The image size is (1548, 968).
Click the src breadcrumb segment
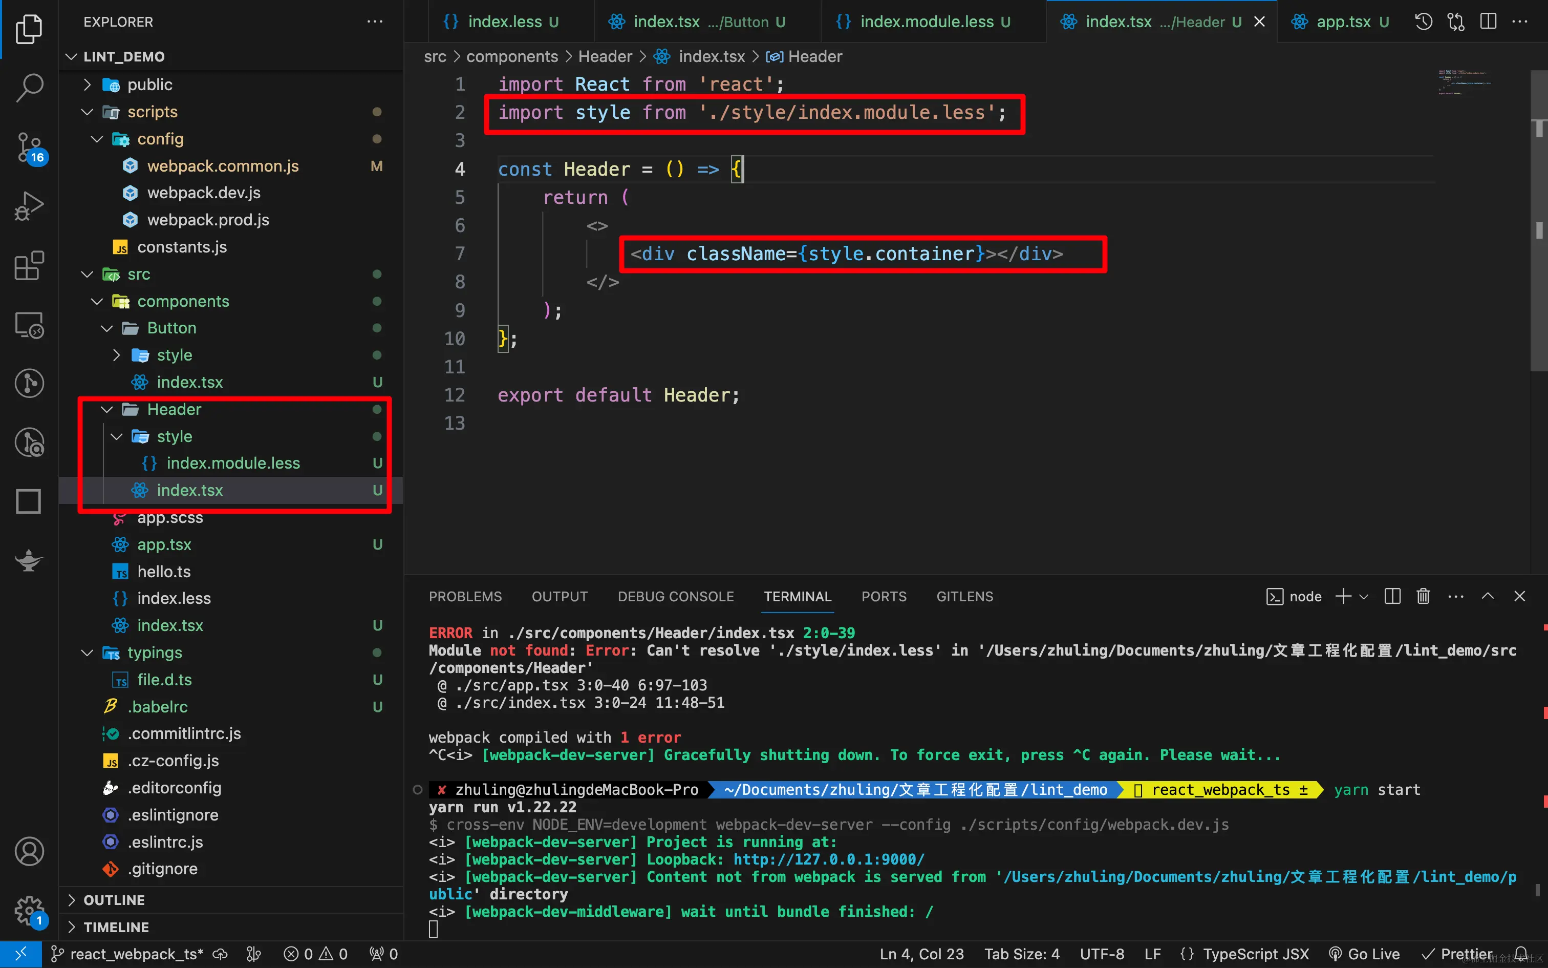[x=435, y=56]
